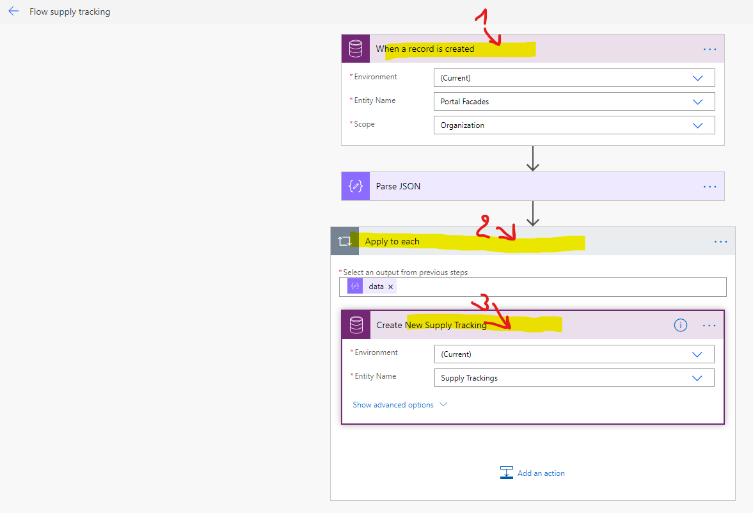Image resolution: width=753 pixels, height=513 pixels.
Task: Open the ellipsis menu on the trigger card
Action: (709, 49)
